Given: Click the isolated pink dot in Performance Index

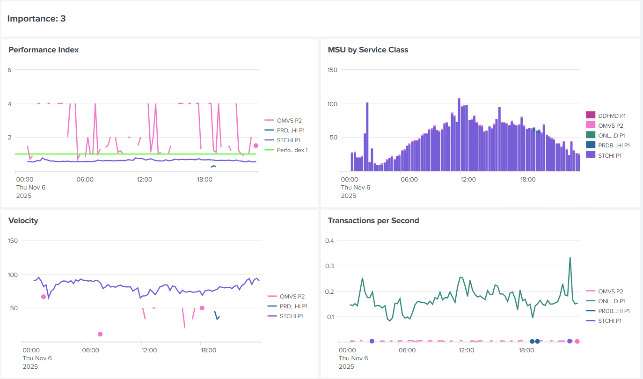Looking at the screenshot, I should point(256,146).
